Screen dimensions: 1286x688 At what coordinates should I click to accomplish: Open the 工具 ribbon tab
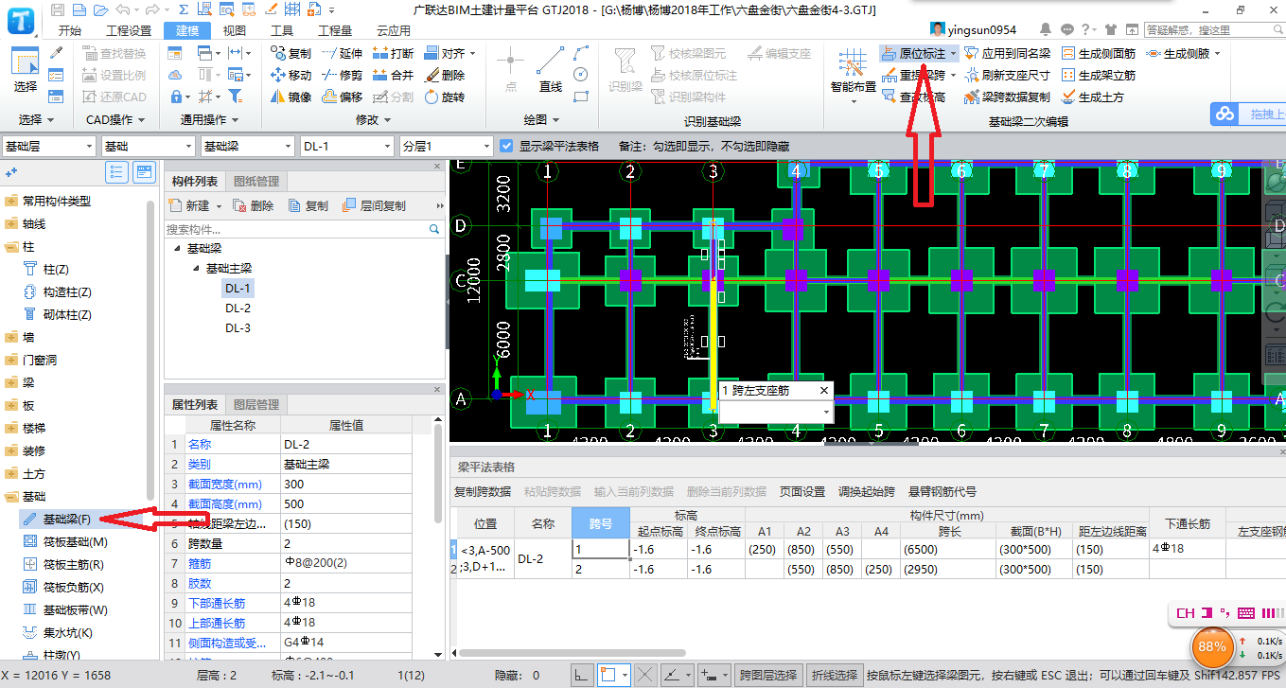pos(282,30)
